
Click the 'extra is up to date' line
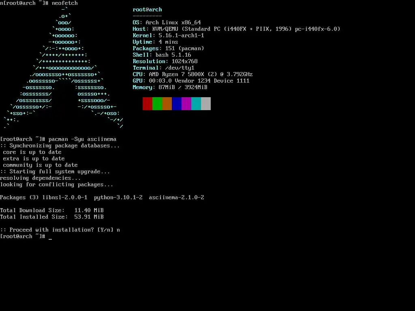pyautogui.click(x=34, y=159)
